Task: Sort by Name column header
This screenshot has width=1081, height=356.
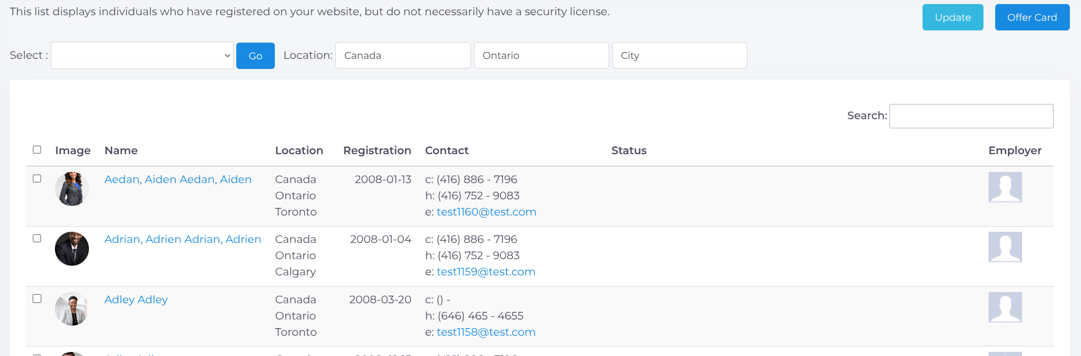Action: tap(121, 151)
